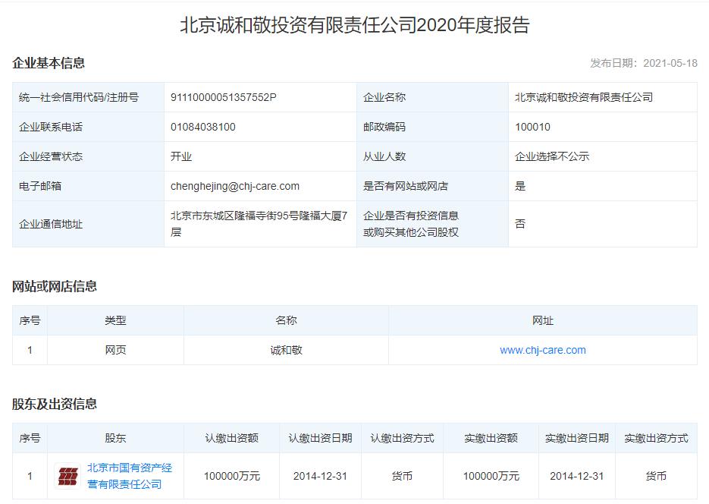Image resolution: width=709 pixels, height=504 pixels.
Task: Click the 企业联系电话 label
Action: [x=51, y=127]
